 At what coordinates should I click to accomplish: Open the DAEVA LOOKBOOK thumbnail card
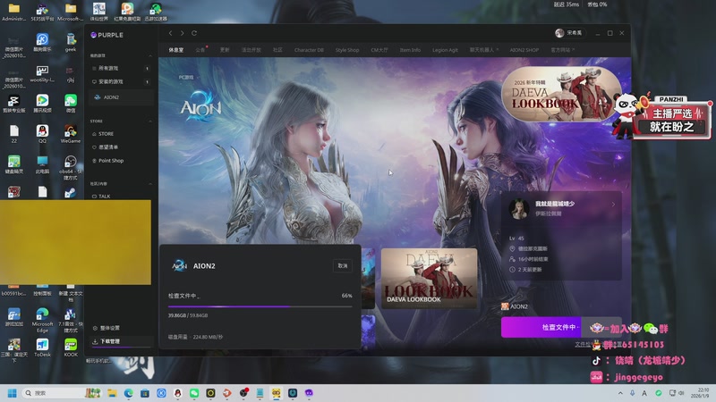pyautogui.click(x=429, y=278)
